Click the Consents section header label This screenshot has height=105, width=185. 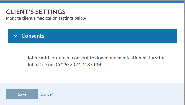[x=33, y=36]
